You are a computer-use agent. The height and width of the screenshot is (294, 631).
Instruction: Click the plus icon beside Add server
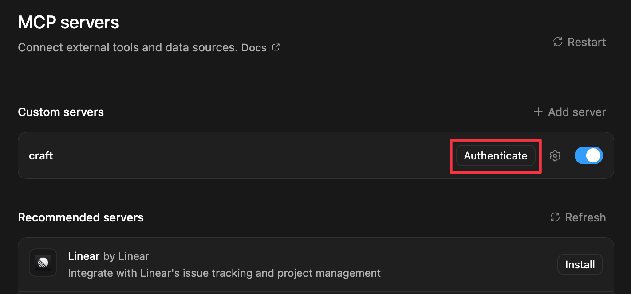[x=538, y=112]
